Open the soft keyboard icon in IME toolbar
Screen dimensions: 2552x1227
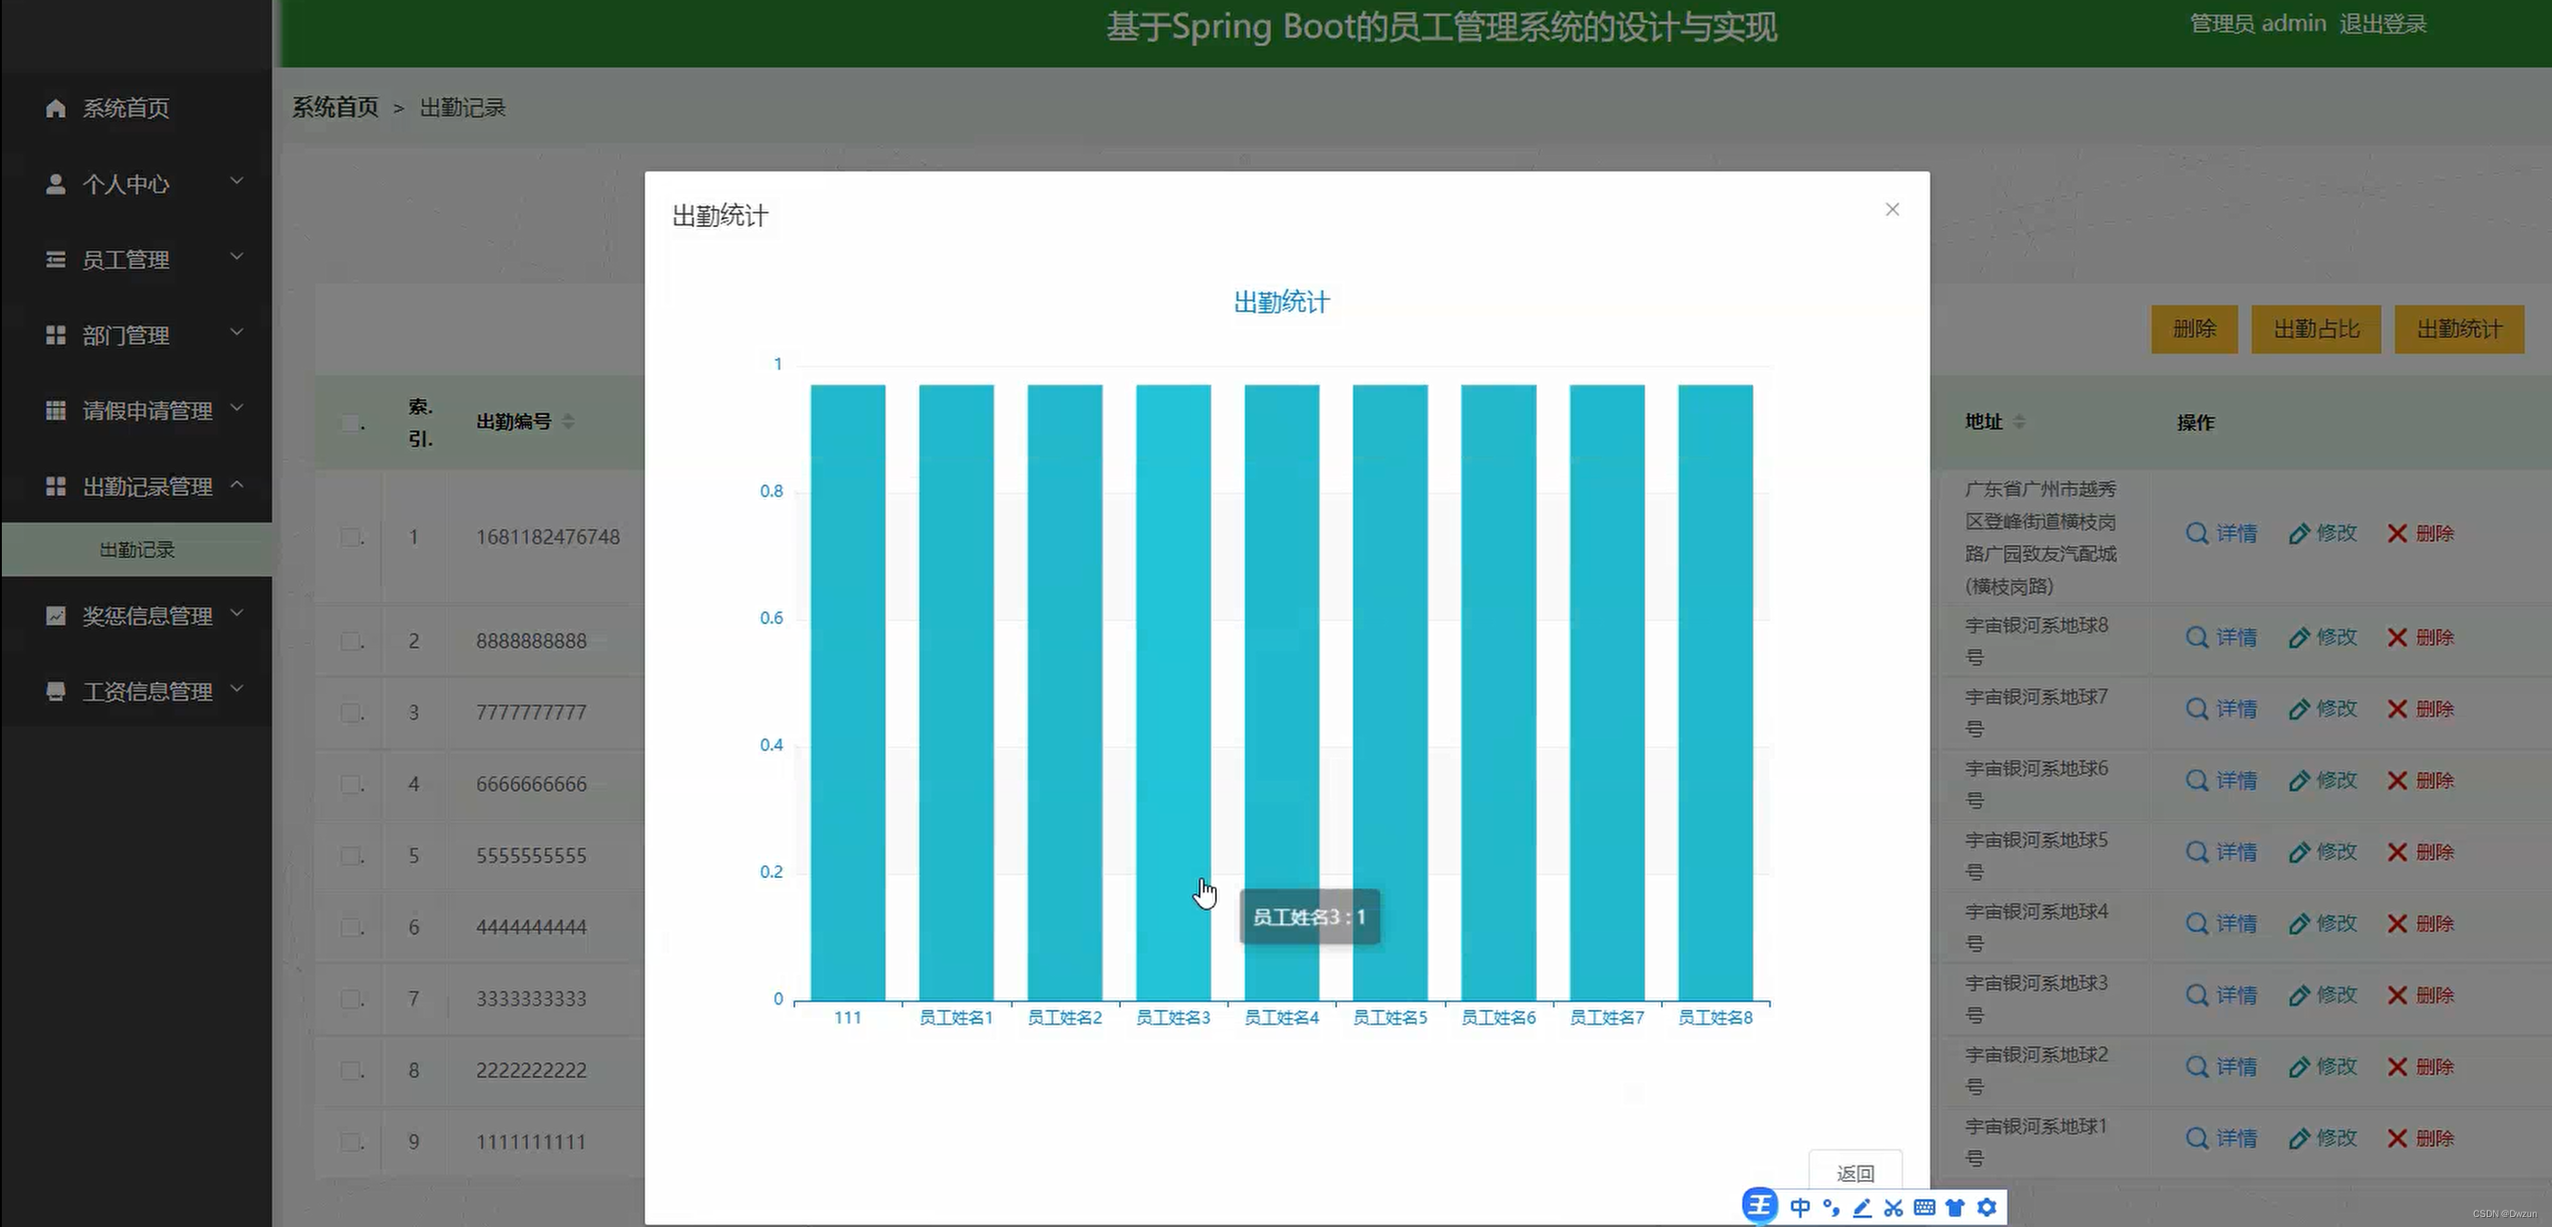click(x=1924, y=1207)
